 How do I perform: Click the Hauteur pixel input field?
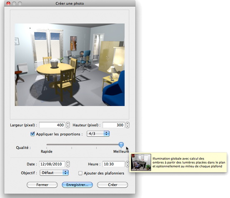pos(113,125)
